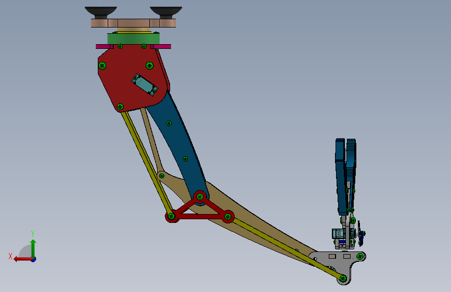Click the green Y label on triad
The image size is (451, 292).
point(33,233)
